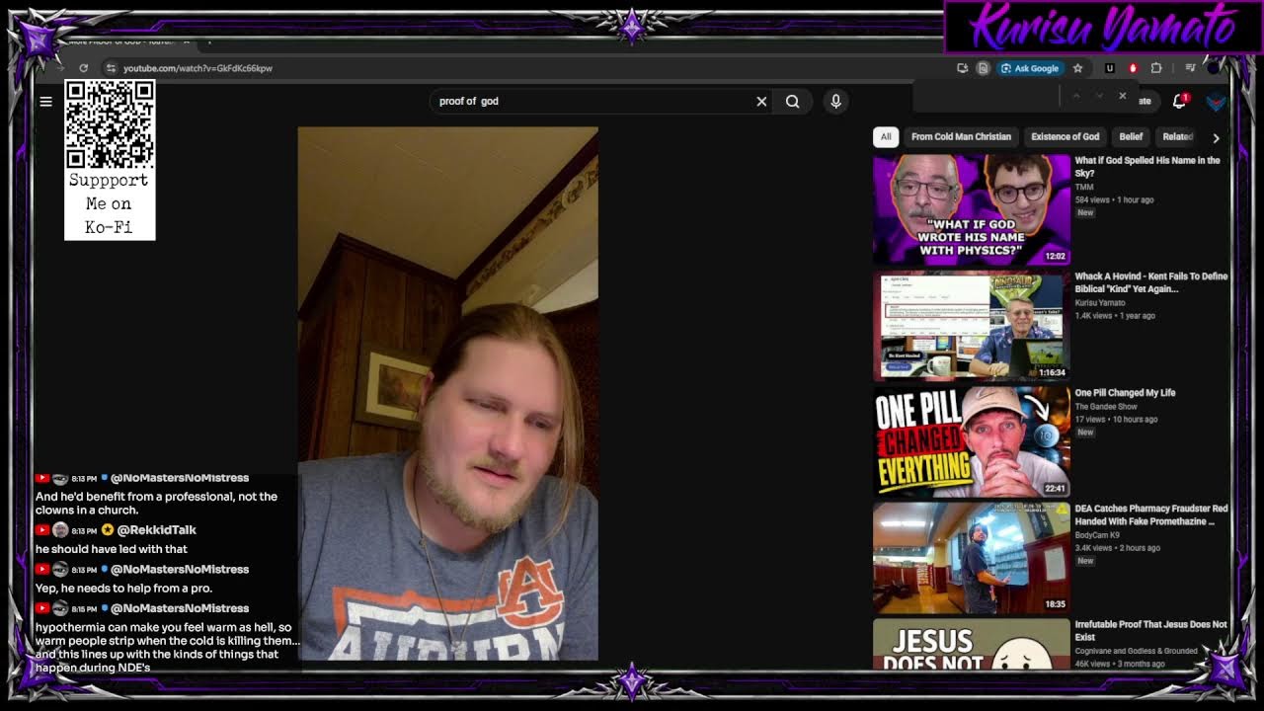Click the Ko-Fi QR code image
The width and height of the screenshot is (1264, 711).
pyautogui.click(x=110, y=124)
